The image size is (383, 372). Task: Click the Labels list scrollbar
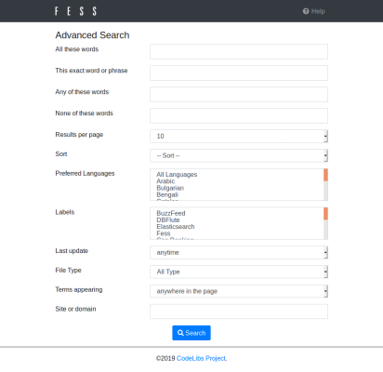tap(325, 223)
